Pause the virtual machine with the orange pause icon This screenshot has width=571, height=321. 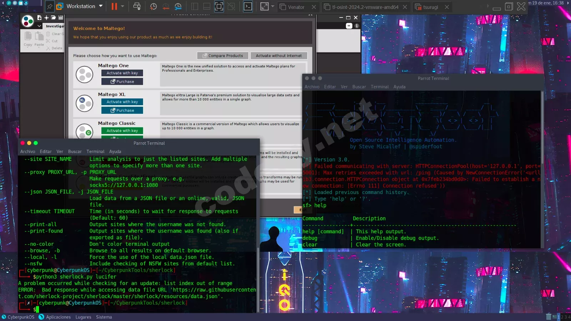(x=114, y=6)
